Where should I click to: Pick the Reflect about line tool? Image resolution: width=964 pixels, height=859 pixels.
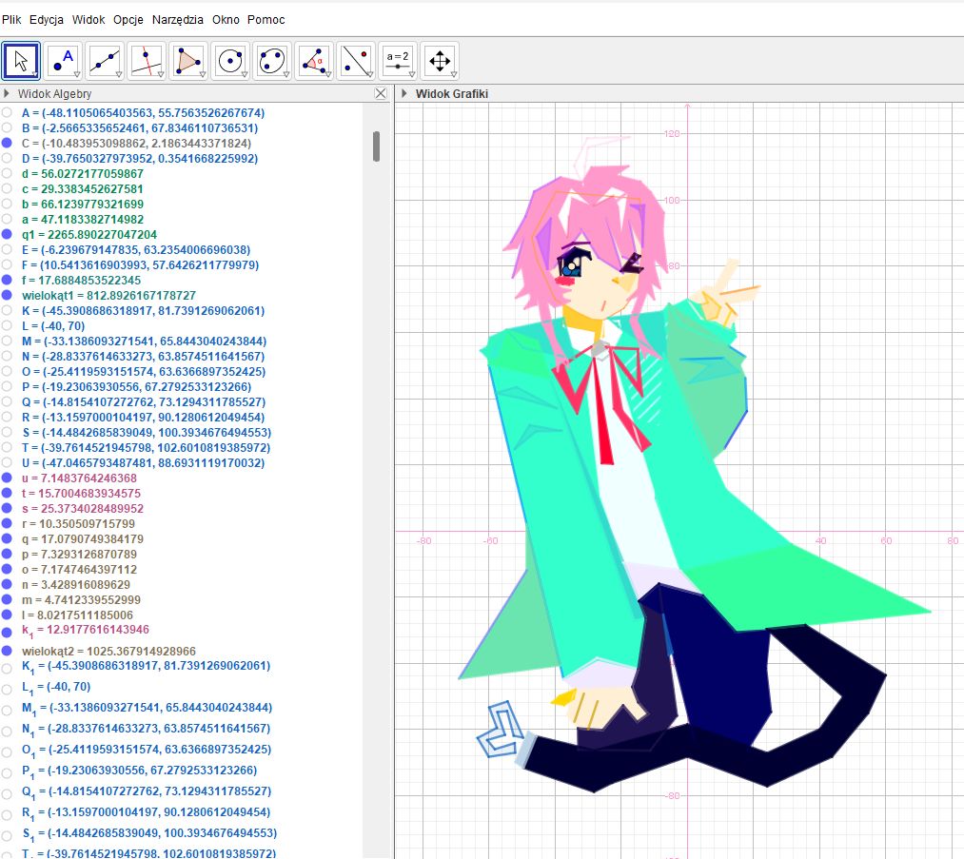click(x=356, y=61)
